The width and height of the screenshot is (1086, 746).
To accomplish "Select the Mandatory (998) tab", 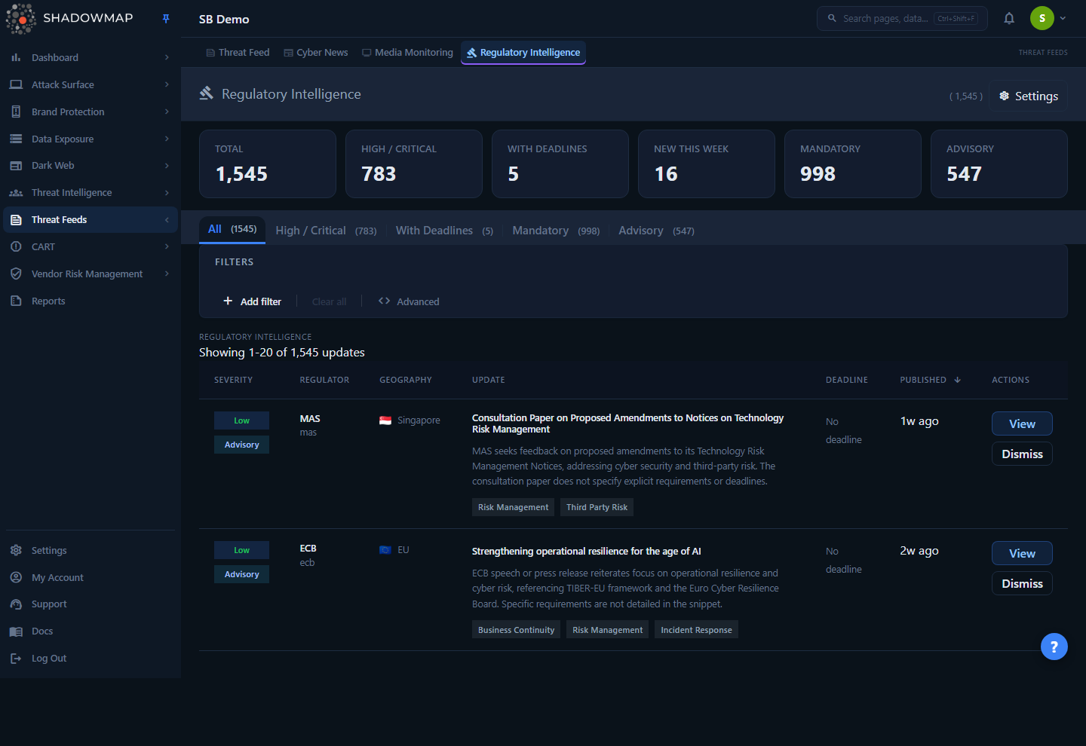I will point(556,231).
